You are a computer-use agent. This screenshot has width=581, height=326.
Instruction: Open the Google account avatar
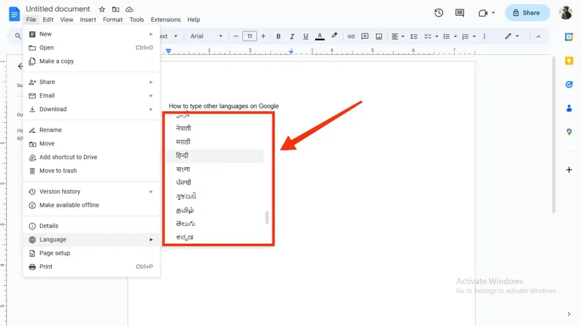coord(566,13)
